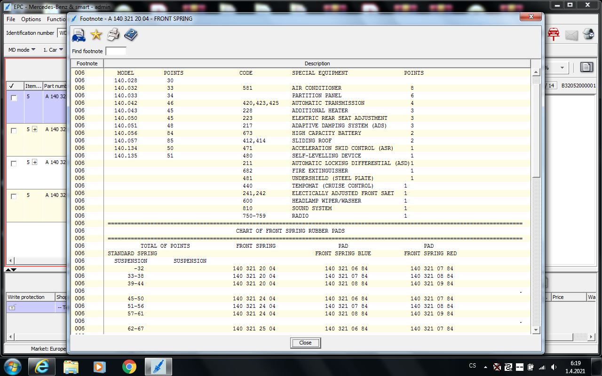Image resolution: width=602 pixels, height=376 pixels.
Task: Click Close button in Footnote dialog
Action: [305, 343]
